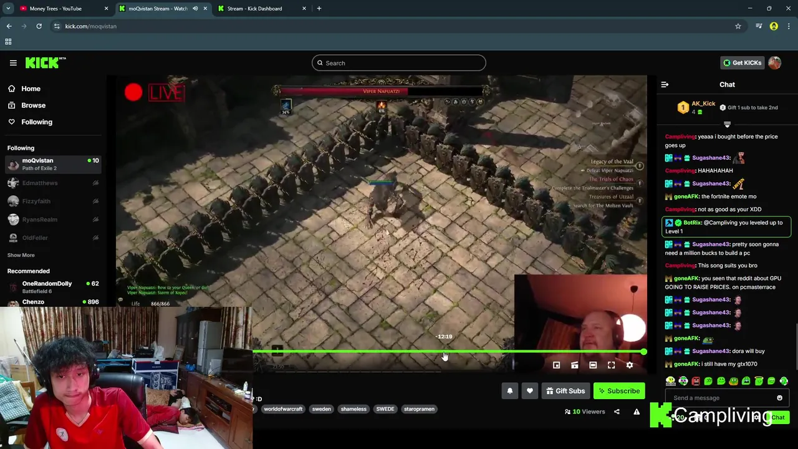
Task: Toggle stream notifications bell
Action: pos(509,391)
